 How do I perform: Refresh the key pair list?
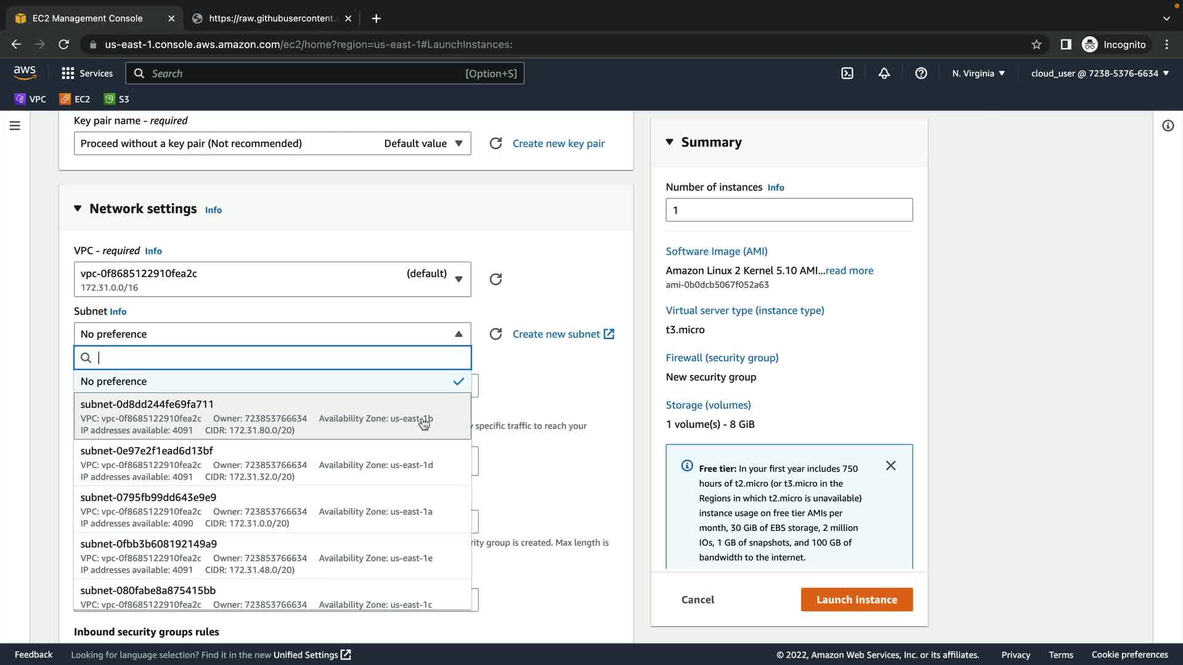click(495, 143)
